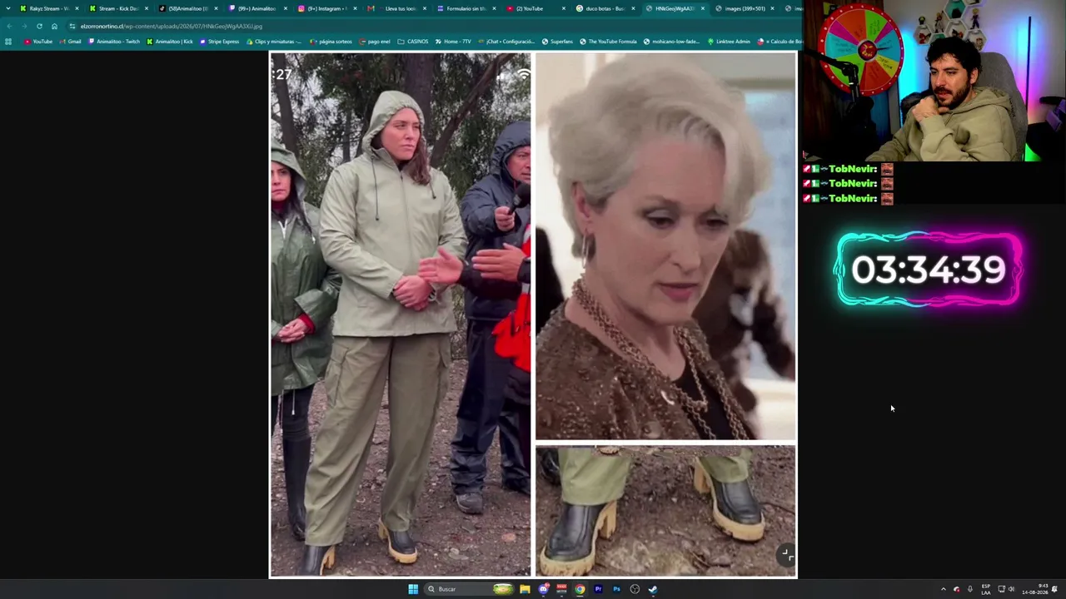
Task: View site information for elzorronortino.cl
Action: coord(72,26)
